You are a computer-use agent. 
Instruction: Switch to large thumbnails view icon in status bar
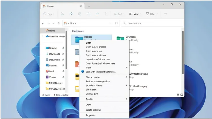[182, 95]
